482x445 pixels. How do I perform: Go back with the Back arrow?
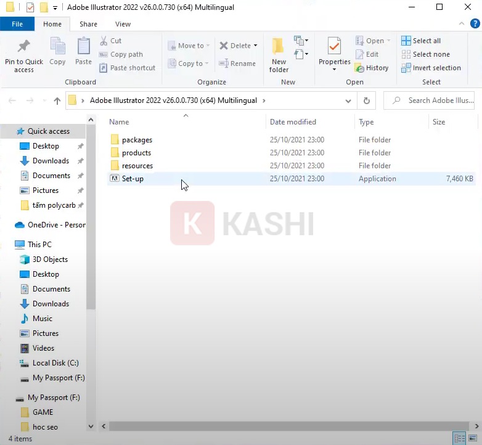tap(12, 100)
